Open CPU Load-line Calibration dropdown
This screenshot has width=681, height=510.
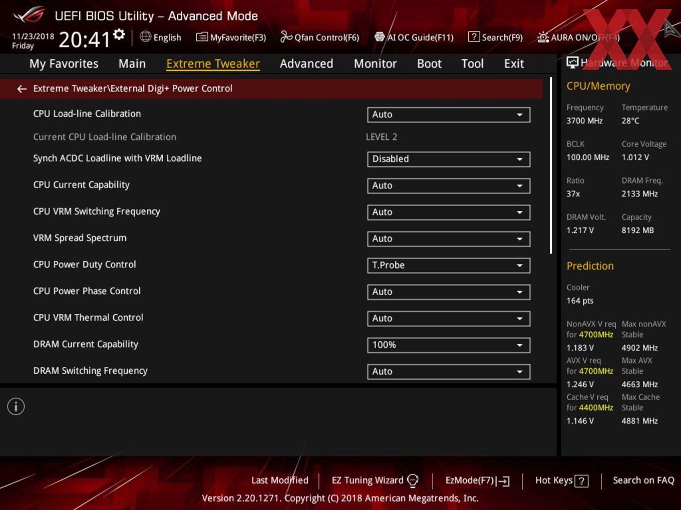(x=449, y=114)
